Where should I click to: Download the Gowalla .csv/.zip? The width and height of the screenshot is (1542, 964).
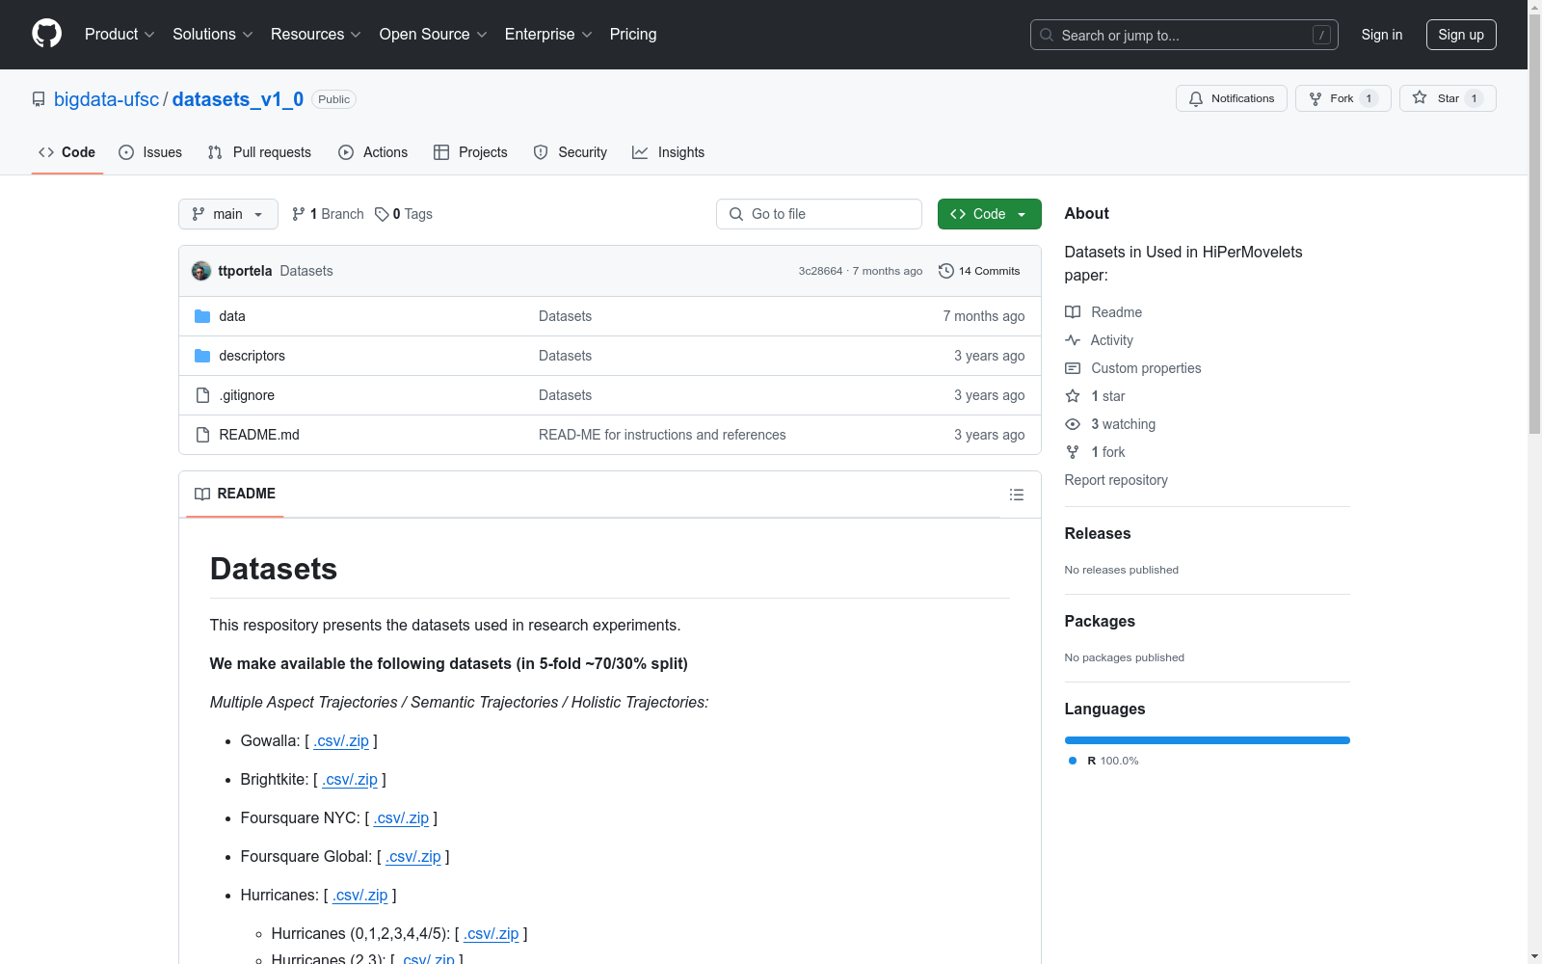[341, 740]
